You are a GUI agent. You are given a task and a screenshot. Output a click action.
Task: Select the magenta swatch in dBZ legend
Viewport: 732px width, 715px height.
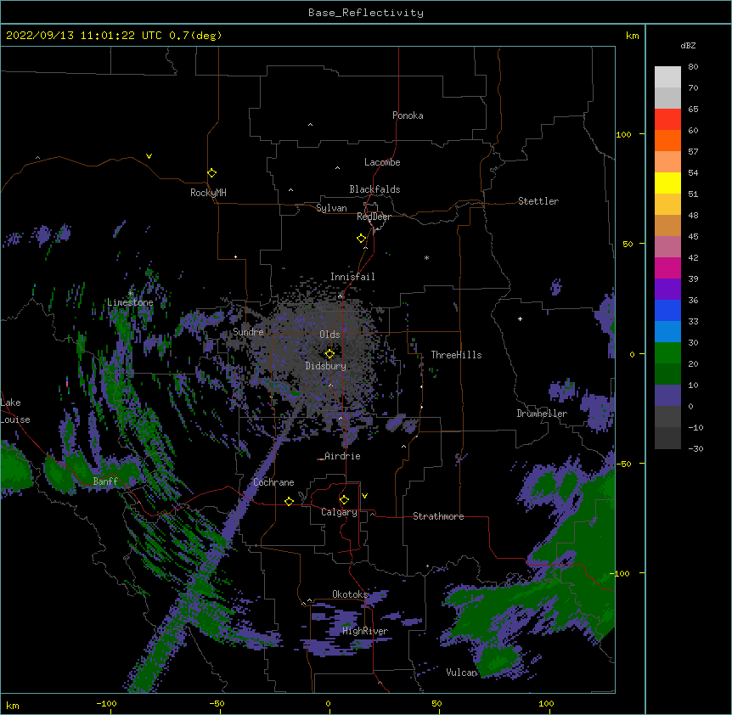coord(667,267)
